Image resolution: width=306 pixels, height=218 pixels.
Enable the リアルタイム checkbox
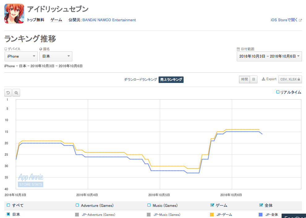278,92
